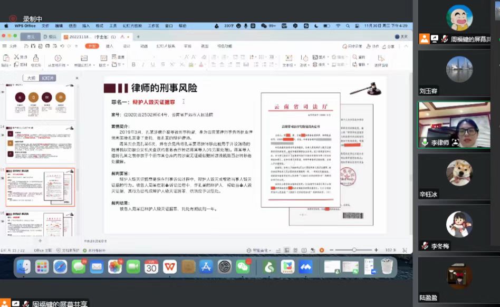
Task: Click the orange slideshow play icon in status bar
Action: coord(322,250)
